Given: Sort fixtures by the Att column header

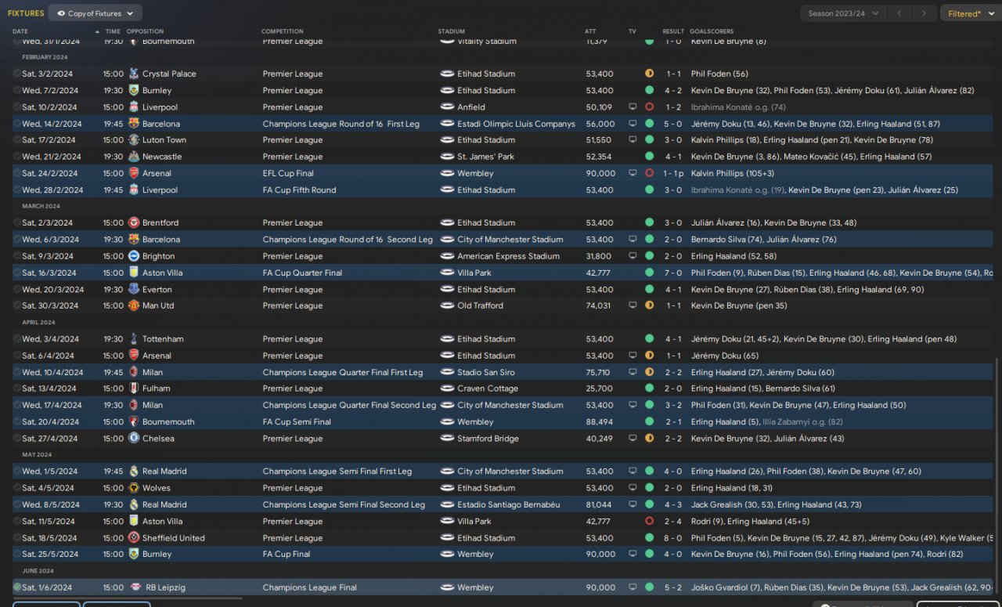Looking at the screenshot, I should (x=590, y=31).
